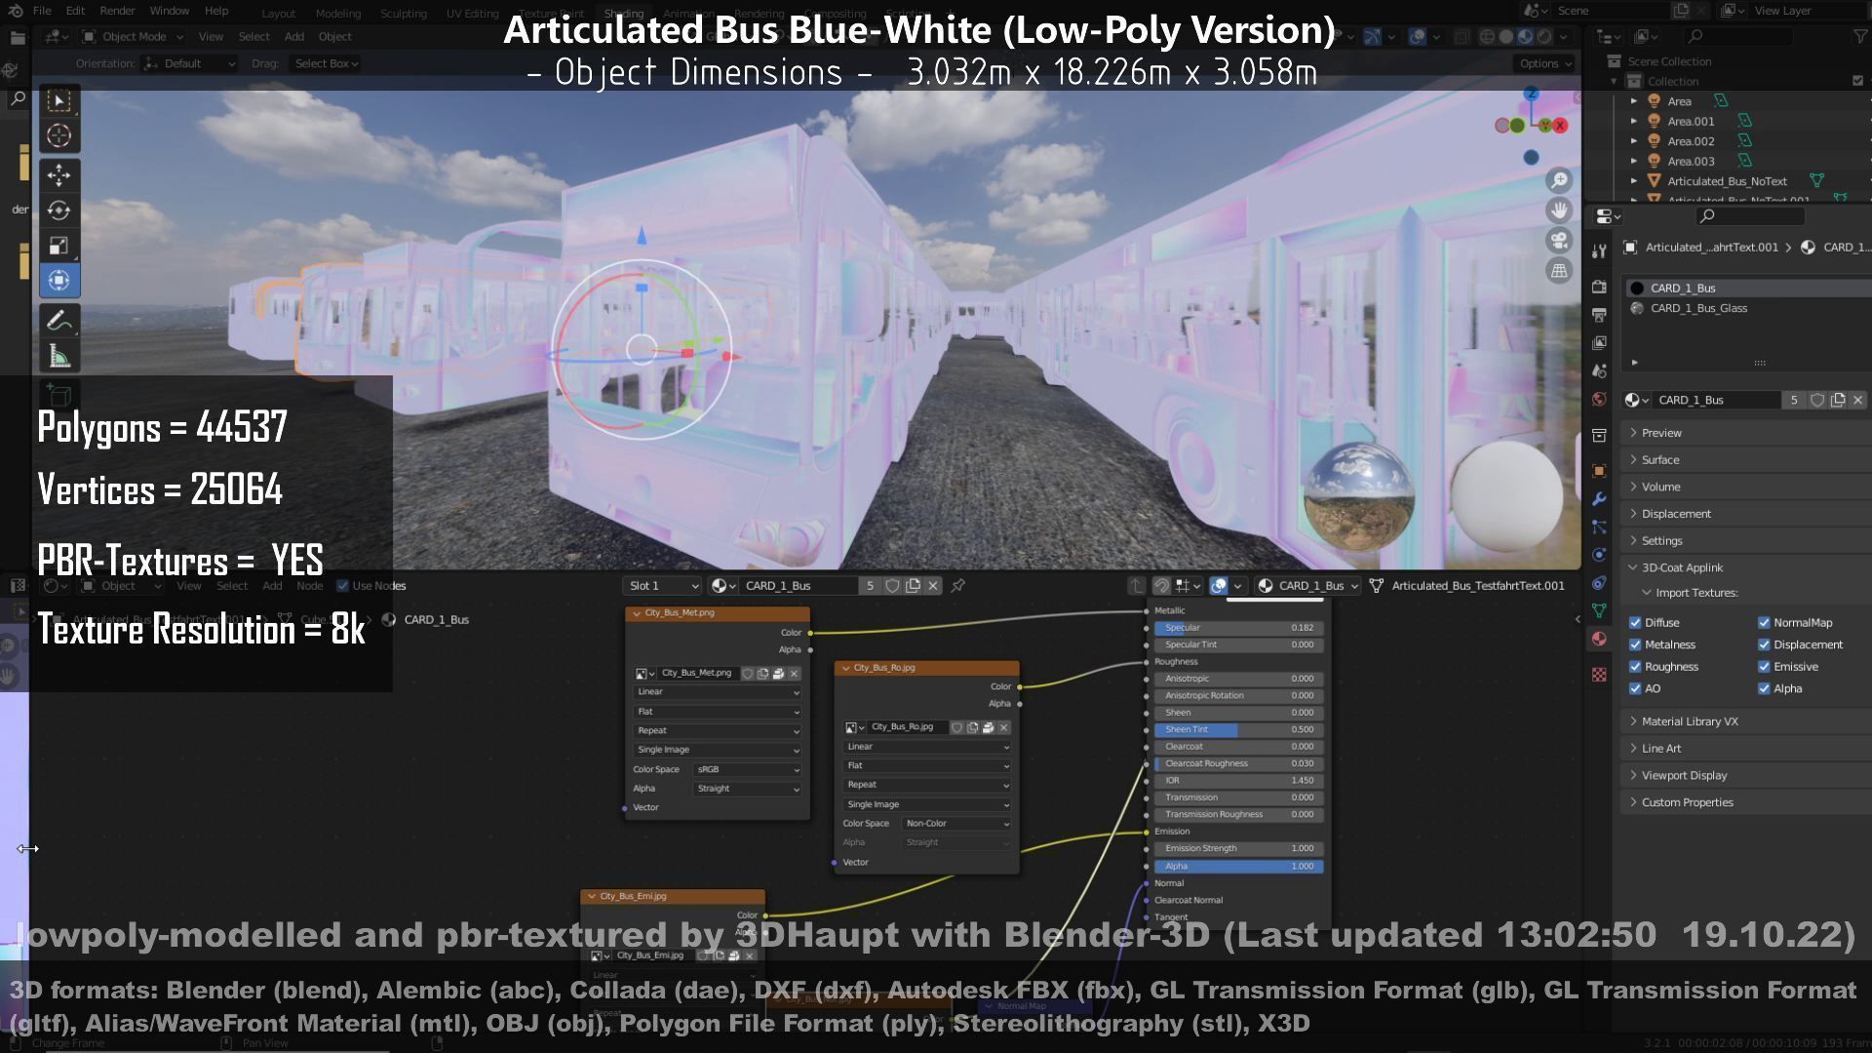This screenshot has height=1053, width=1872.
Task: Toggle the Use Nodes checkbox
Action: point(342,586)
